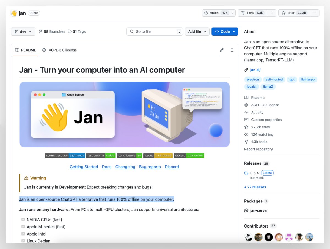
Task: Click the Readme book icon in About
Action: click(246, 98)
